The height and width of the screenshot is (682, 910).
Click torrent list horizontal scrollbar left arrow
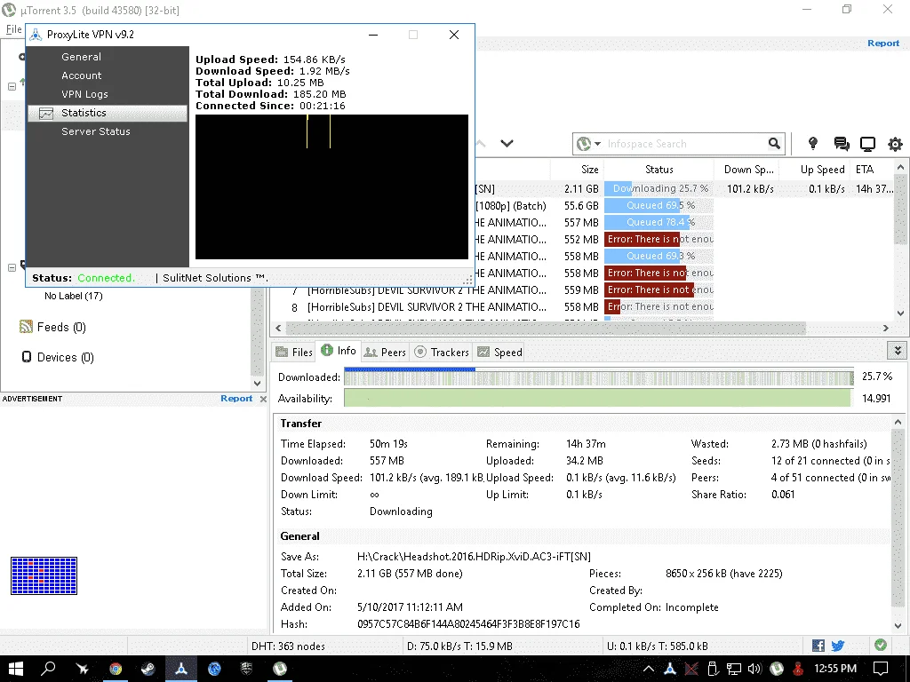[x=278, y=329]
